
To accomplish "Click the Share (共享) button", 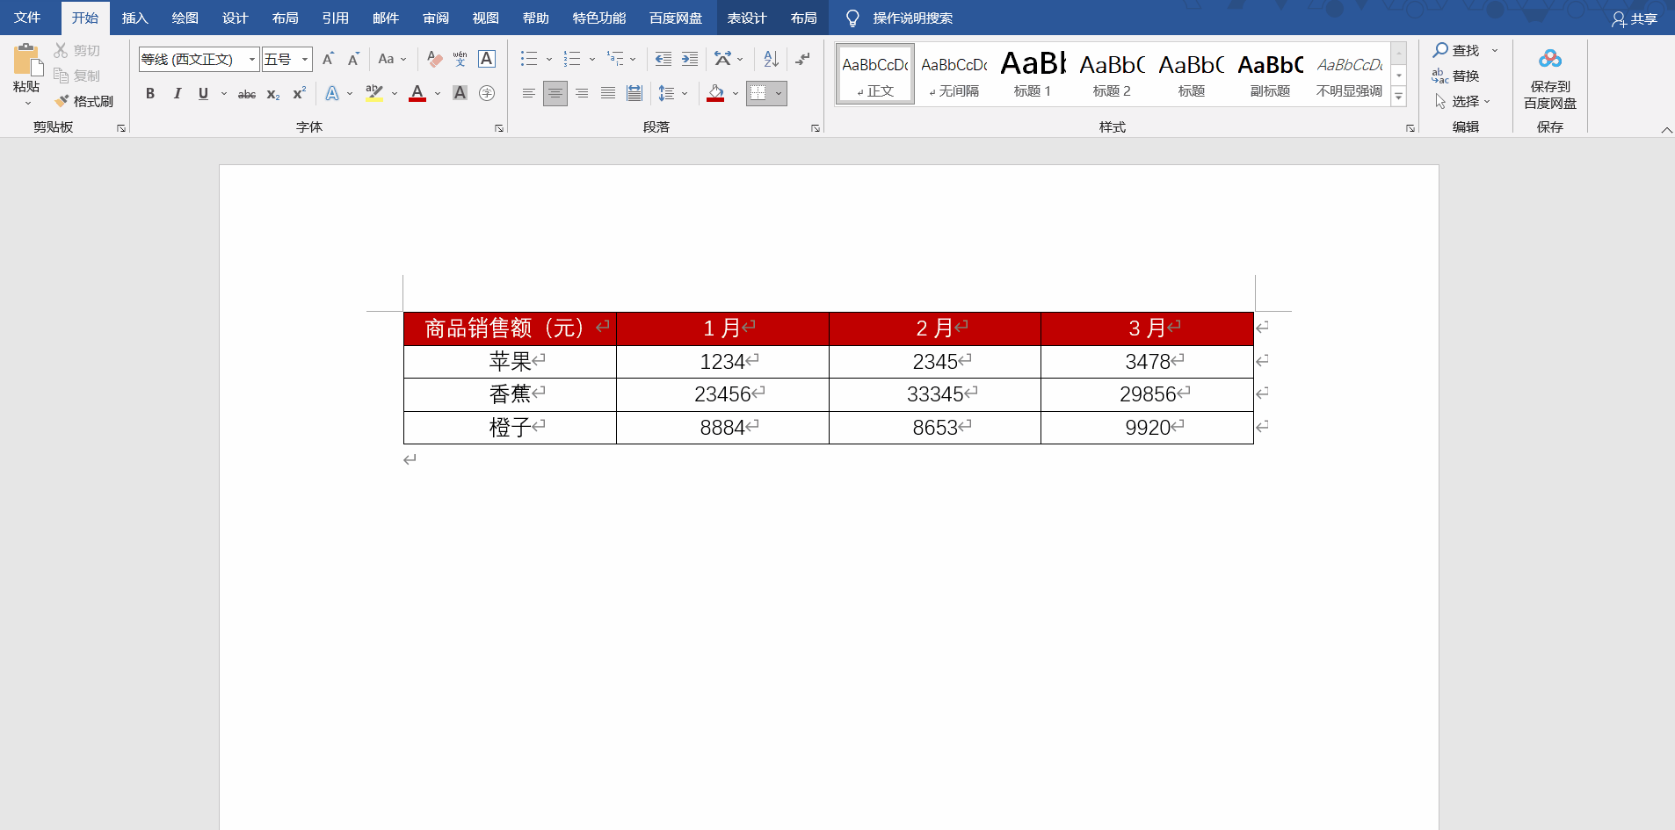I will coord(1635,18).
